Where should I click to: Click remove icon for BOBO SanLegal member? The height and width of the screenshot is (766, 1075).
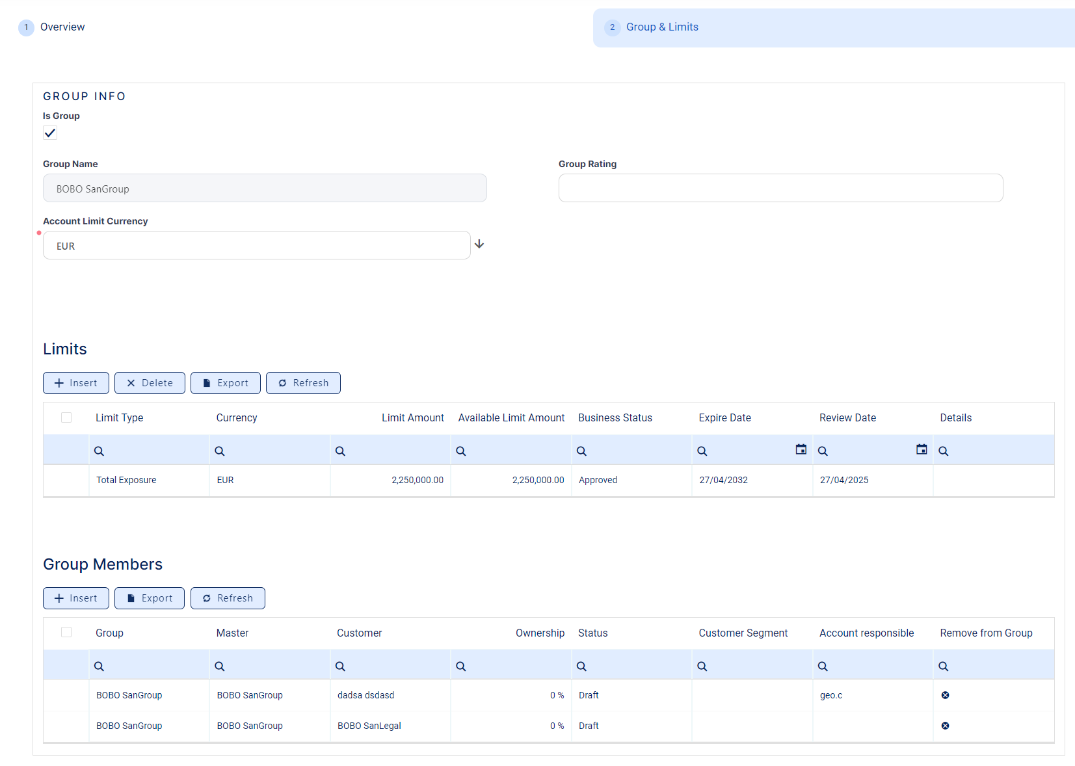click(945, 726)
